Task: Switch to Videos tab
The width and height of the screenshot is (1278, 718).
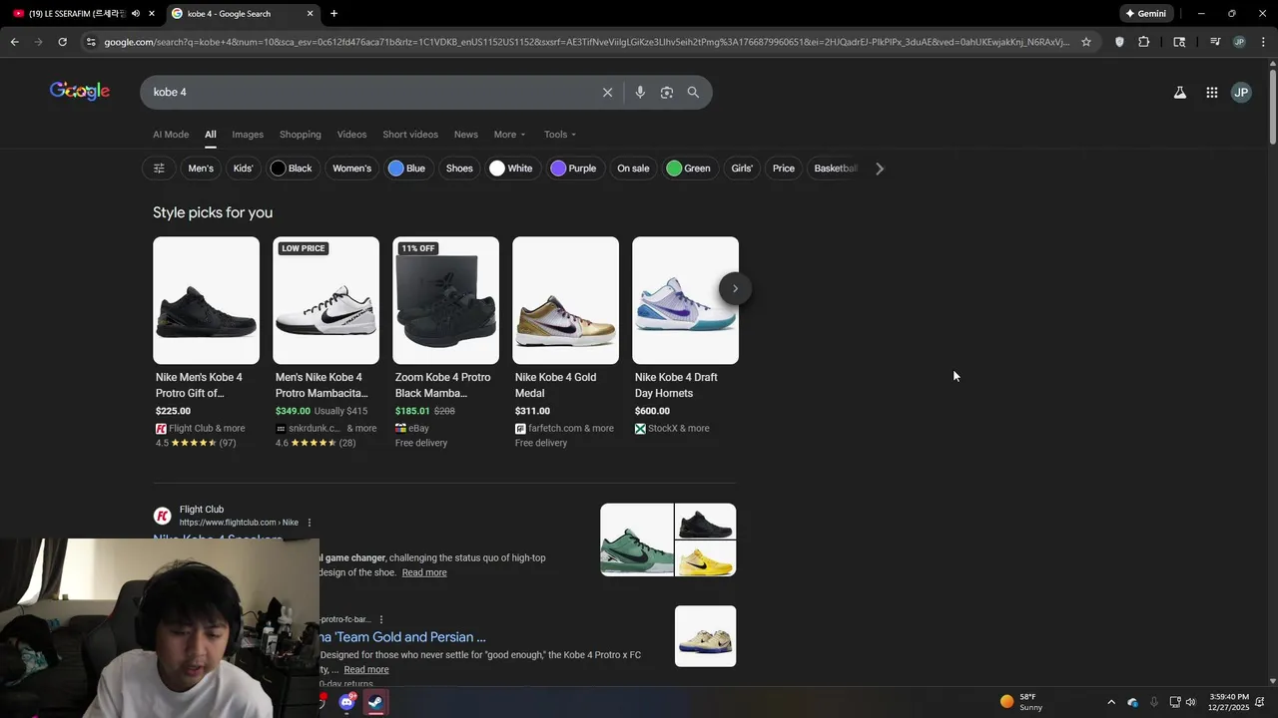Action: [351, 135]
